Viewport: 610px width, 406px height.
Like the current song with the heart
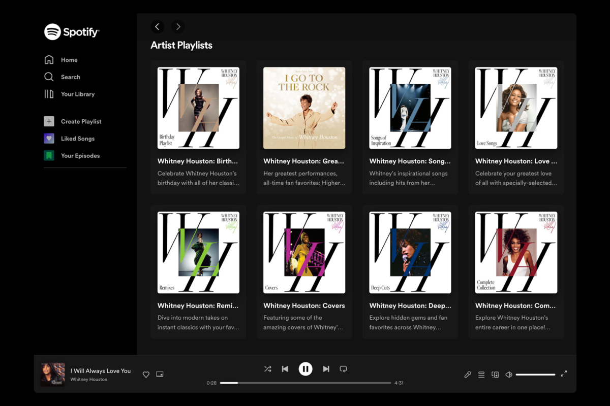click(x=146, y=375)
